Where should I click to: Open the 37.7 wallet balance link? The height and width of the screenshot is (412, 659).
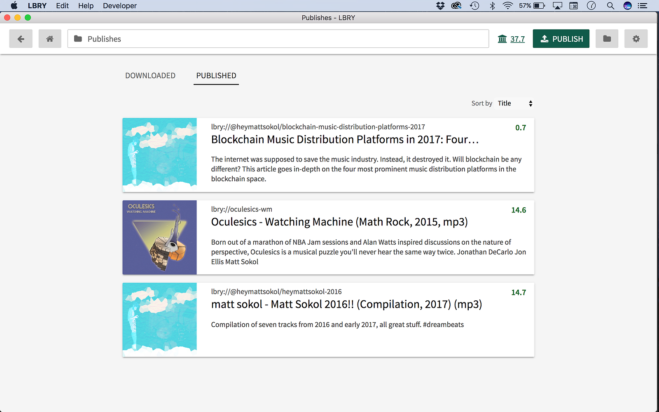517,39
